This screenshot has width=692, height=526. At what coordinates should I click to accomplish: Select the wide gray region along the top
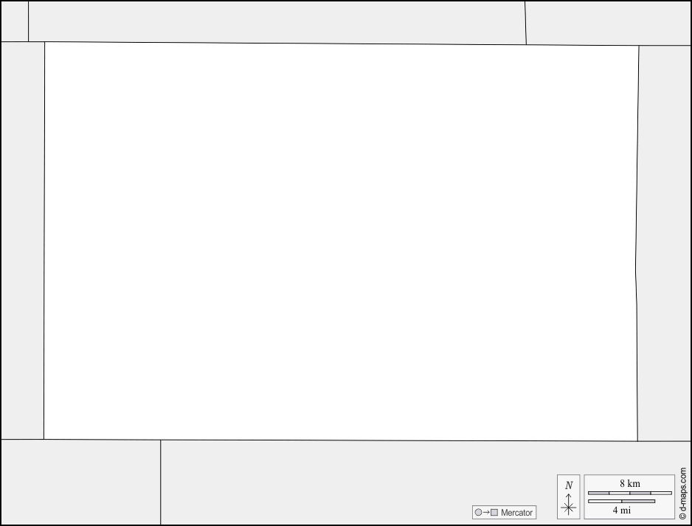click(x=277, y=22)
